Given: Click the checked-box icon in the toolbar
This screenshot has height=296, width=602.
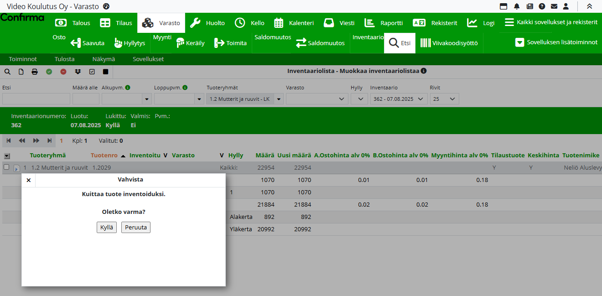Looking at the screenshot, I should point(92,72).
